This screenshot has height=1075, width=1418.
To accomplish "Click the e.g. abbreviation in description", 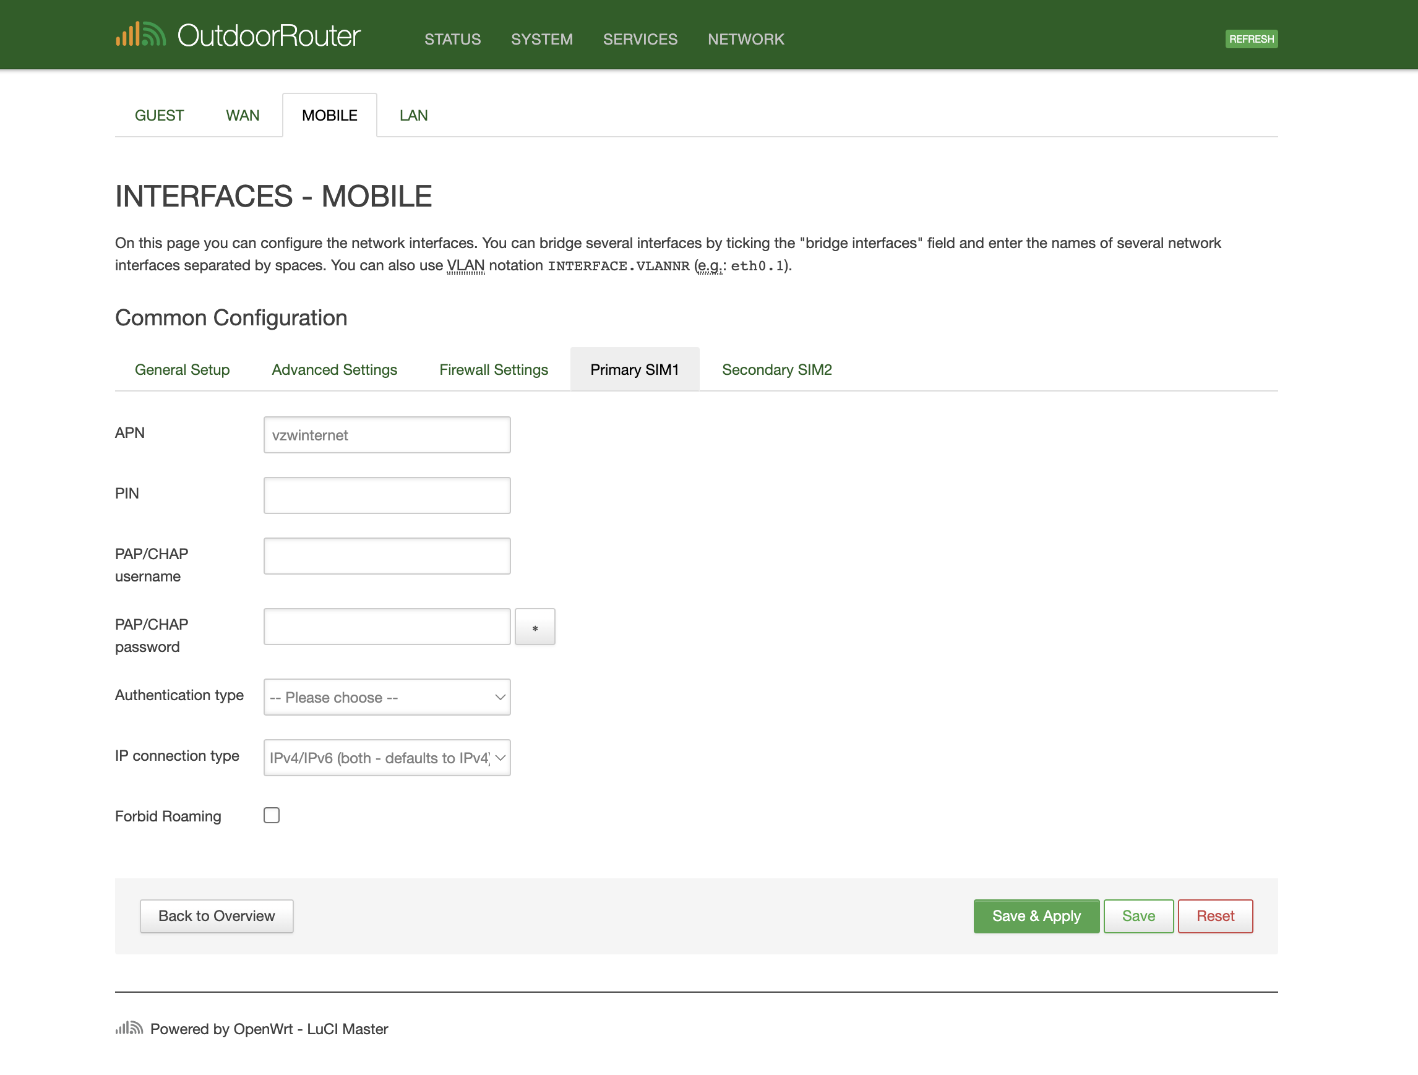I will click(710, 265).
